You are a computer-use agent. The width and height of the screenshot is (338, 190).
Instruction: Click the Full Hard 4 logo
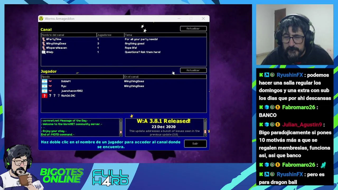click(x=110, y=177)
